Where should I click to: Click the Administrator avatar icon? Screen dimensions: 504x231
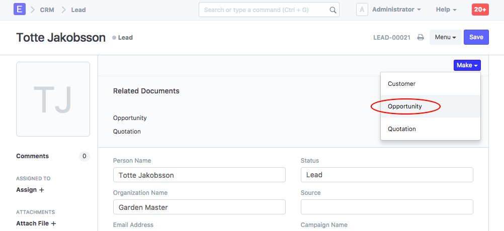point(362,10)
